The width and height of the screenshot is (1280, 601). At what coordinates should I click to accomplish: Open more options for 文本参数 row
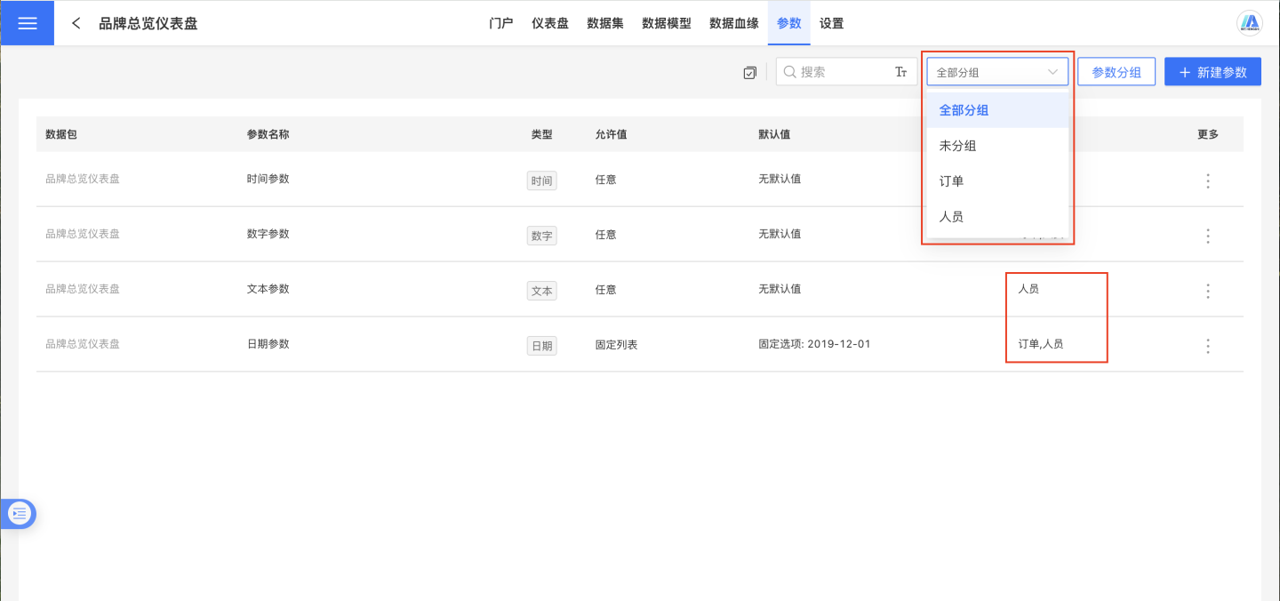(1207, 291)
